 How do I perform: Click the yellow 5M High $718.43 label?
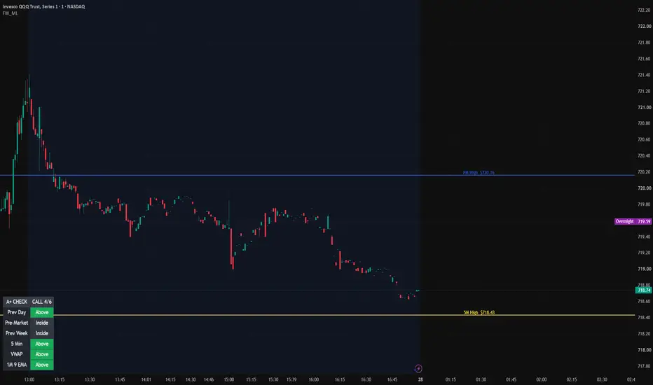(x=479, y=312)
